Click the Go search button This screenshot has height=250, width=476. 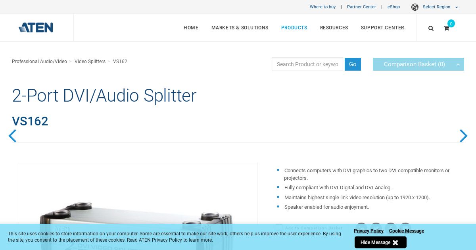[353, 64]
